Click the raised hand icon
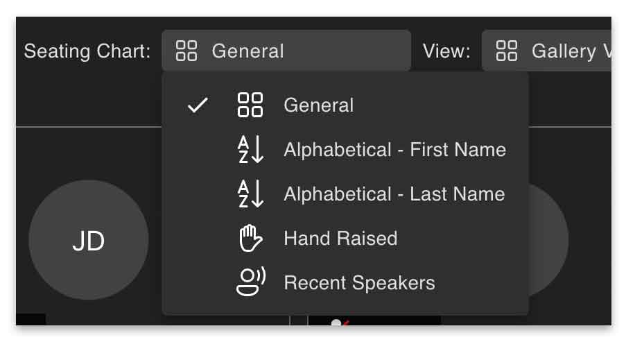 (250, 239)
